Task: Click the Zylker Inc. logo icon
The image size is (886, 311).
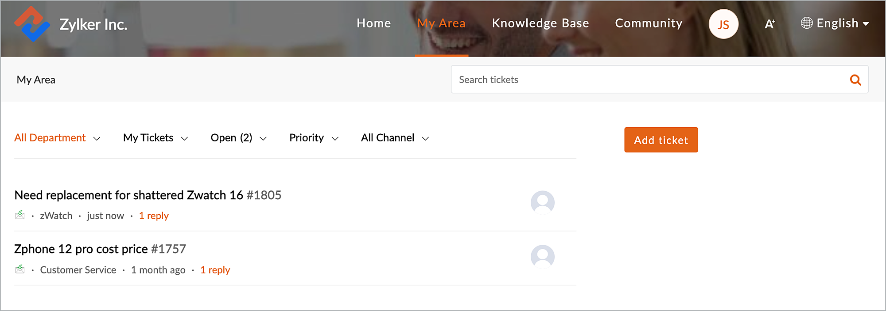Action: coord(31,24)
